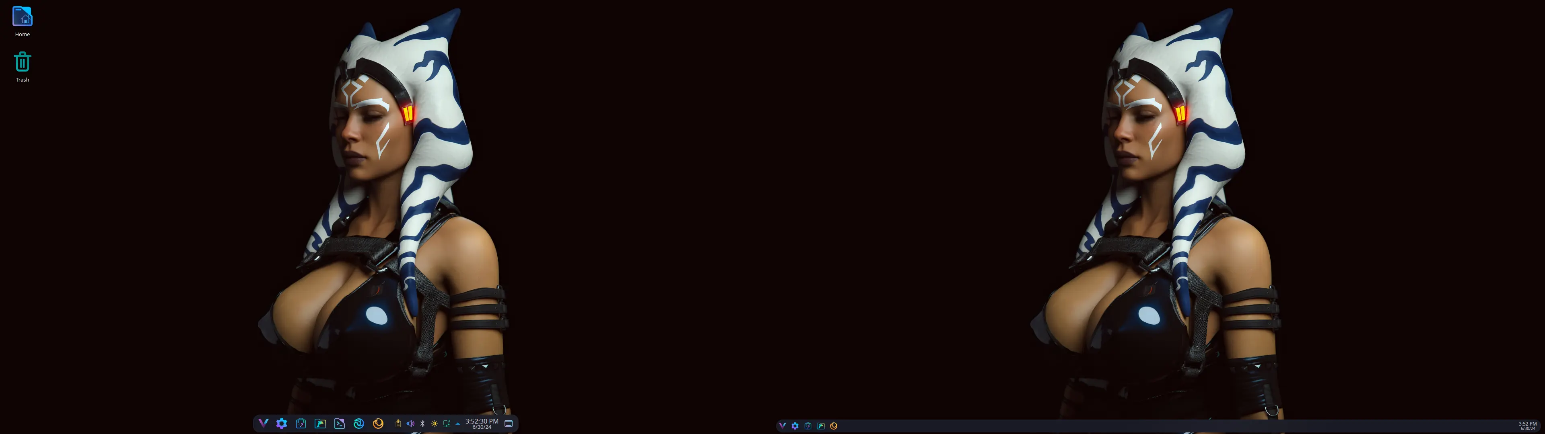Open the Home folder desktop icon

tap(22, 21)
